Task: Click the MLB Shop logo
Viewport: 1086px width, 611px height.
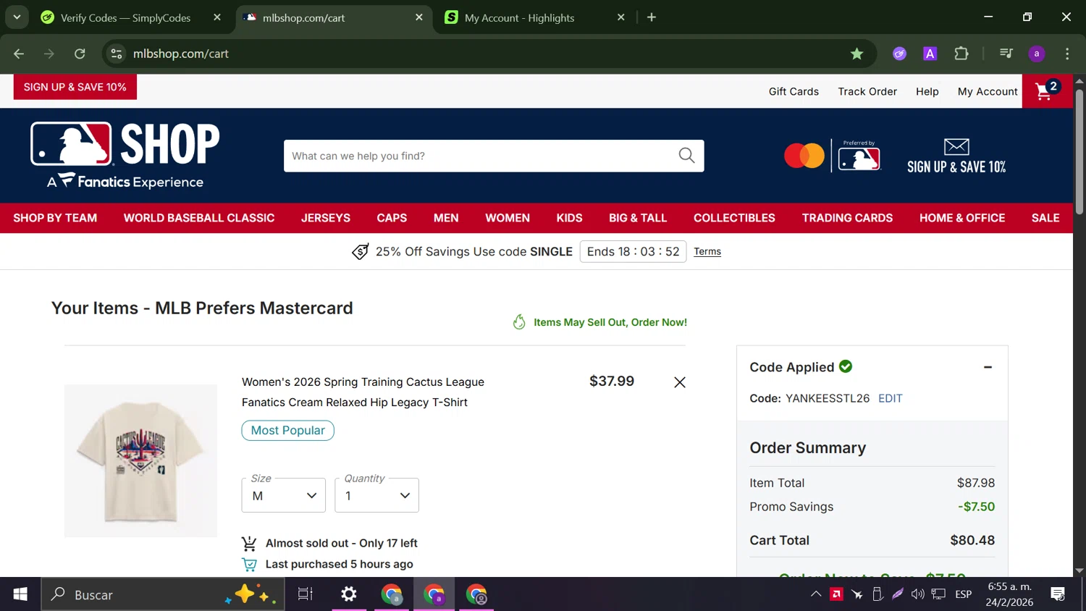Action: pos(125,155)
